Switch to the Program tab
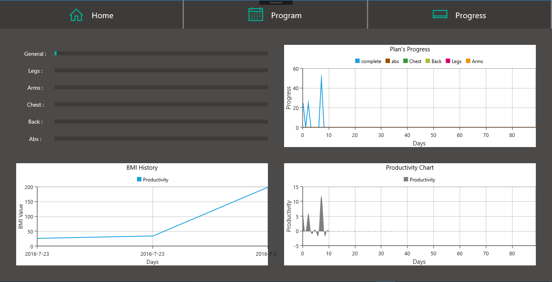552x282 pixels. pyautogui.click(x=286, y=15)
